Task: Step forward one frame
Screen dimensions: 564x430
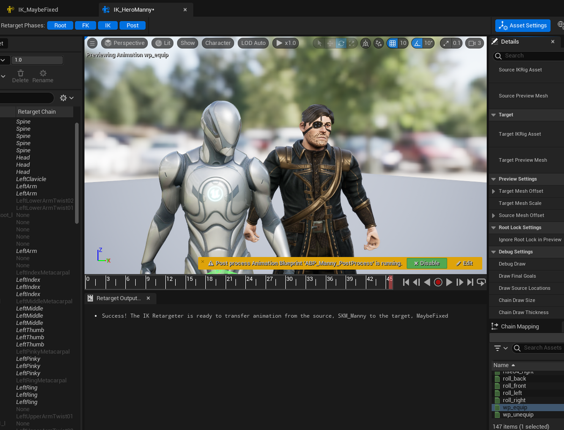Action: tap(459, 282)
